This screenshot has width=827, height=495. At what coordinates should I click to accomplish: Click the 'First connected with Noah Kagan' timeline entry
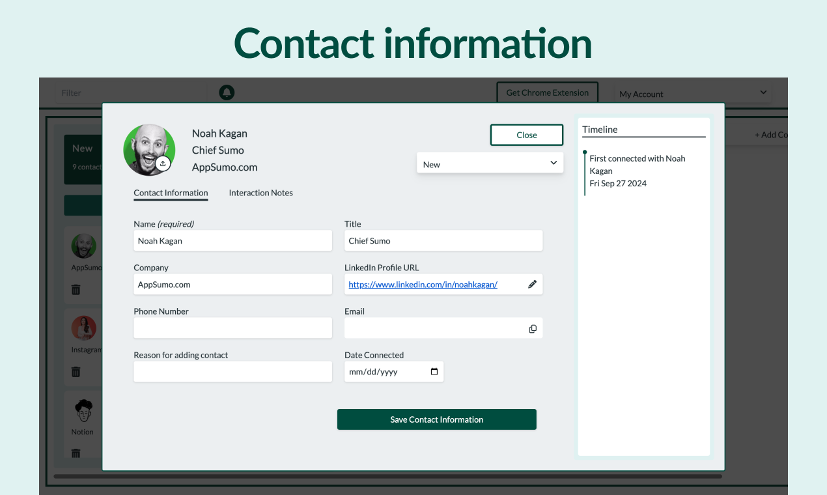coord(638,164)
